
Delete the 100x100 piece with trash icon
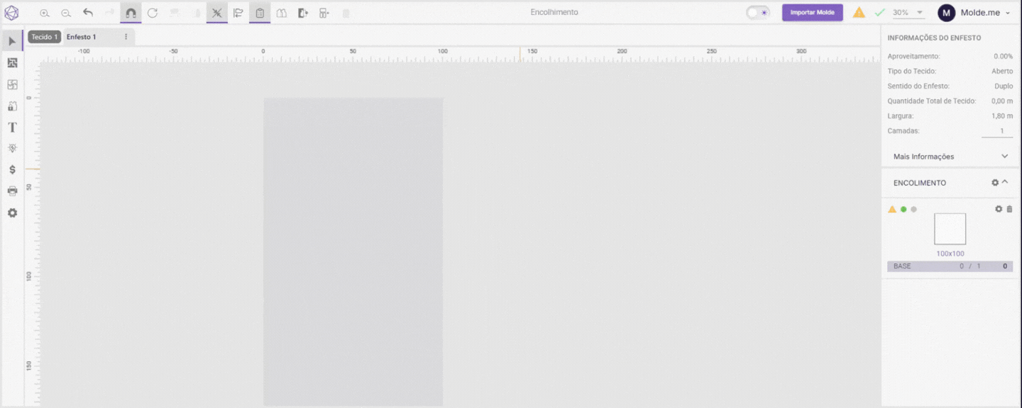1009,209
